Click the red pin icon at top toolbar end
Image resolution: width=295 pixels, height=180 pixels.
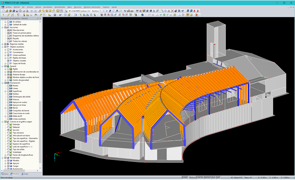198,11
